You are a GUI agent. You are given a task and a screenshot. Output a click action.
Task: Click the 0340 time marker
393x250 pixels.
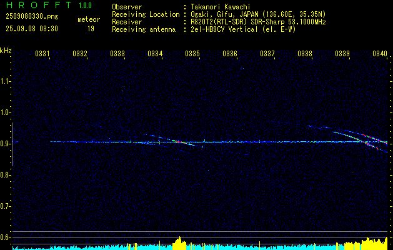[x=380, y=53]
